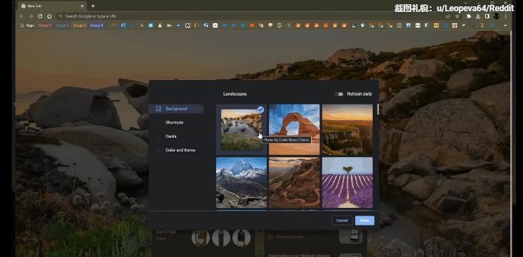
Task: Open the Group 3 bookmark folder
Action: tap(79, 25)
